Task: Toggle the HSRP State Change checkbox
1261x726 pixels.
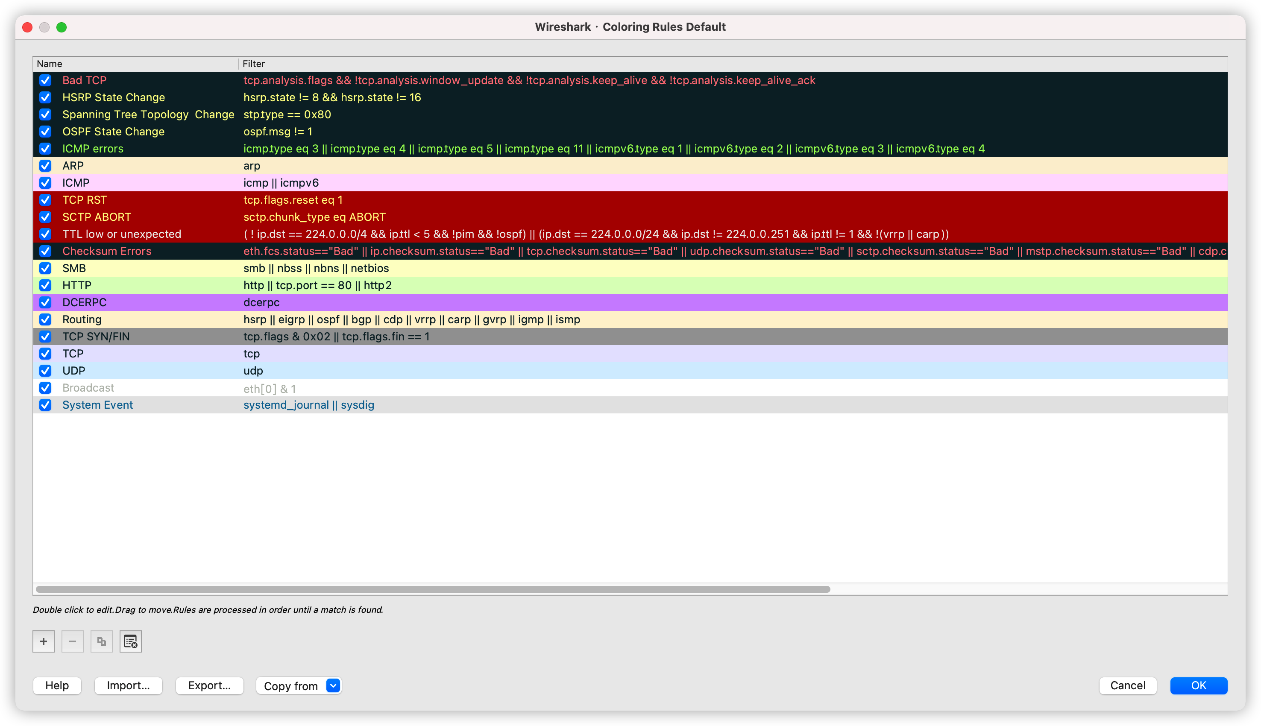Action: click(45, 97)
